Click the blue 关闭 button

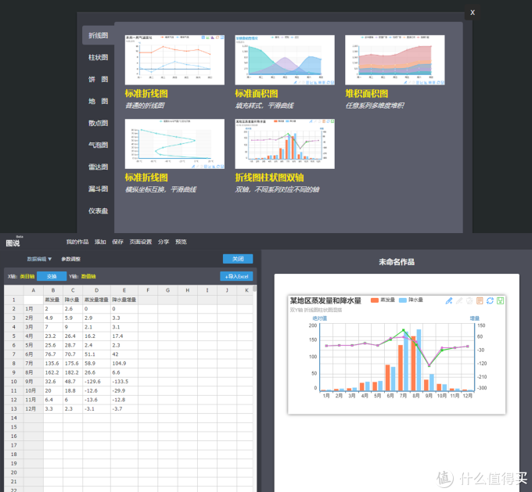click(238, 259)
